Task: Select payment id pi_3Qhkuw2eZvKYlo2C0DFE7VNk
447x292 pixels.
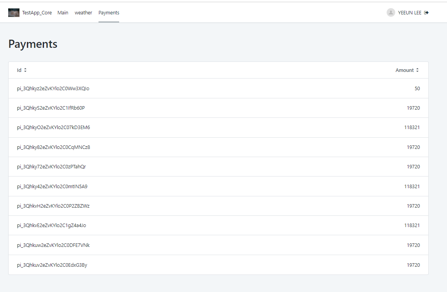Action: pyautogui.click(x=53, y=245)
